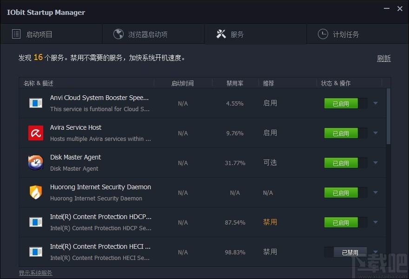Image resolution: width=409 pixels, height=279 pixels.
Task: Toggle off the Disk Master Agent service
Action: coord(341,163)
